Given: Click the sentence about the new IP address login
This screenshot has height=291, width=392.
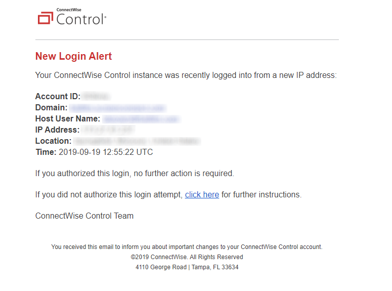Looking at the screenshot, I should [x=186, y=75].
